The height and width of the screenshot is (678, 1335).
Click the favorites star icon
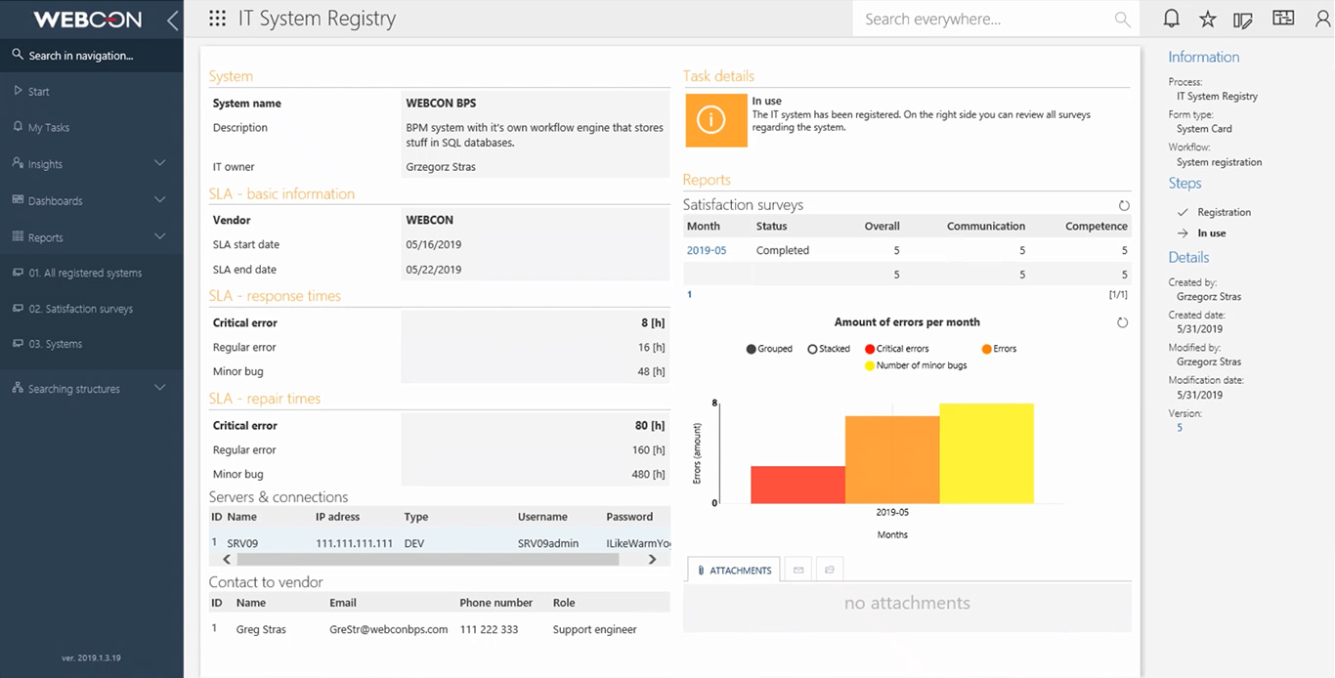point(1208,20)
